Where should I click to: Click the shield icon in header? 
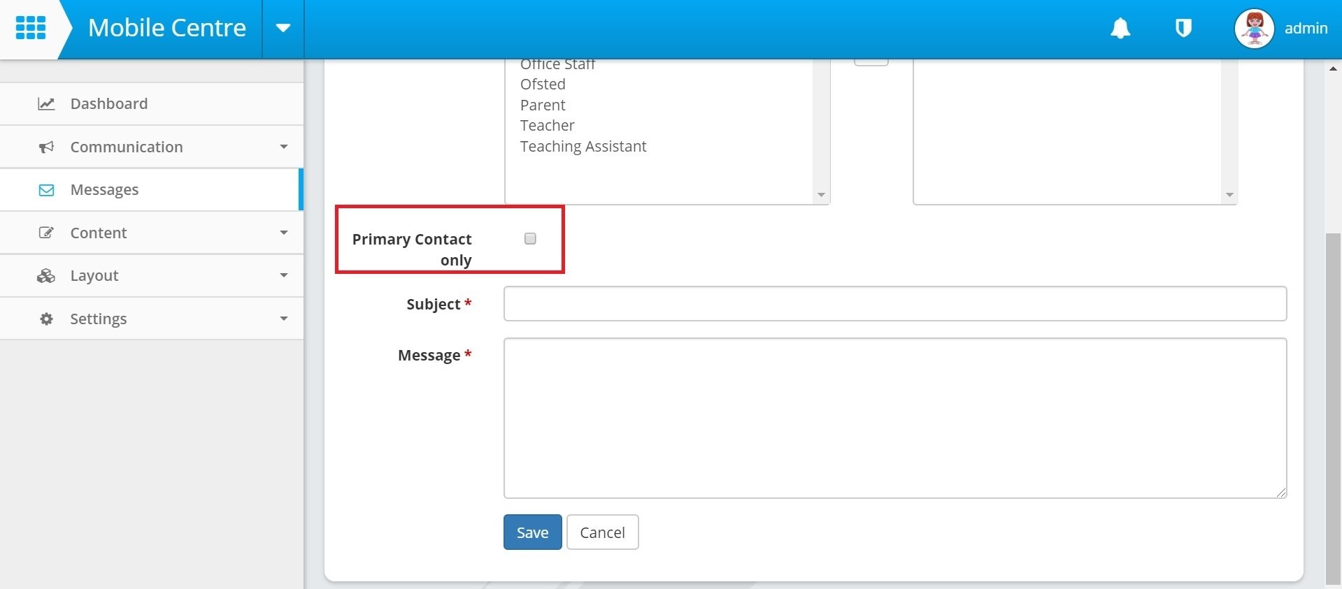(x=1183, y=28)
